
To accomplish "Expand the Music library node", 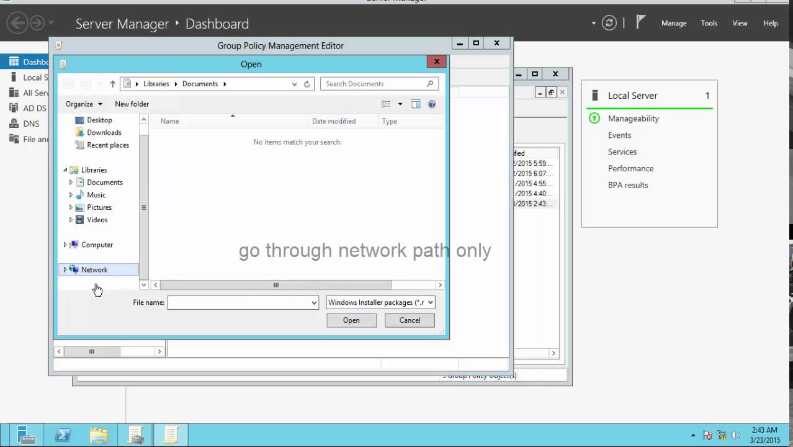I will [71, 195].
